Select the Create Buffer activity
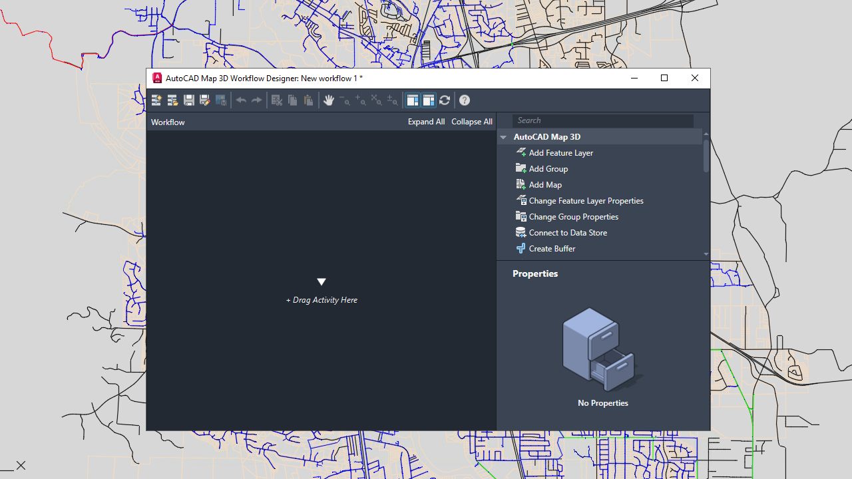The width and height of the screenshot is (852, 479). pos(552,249)
